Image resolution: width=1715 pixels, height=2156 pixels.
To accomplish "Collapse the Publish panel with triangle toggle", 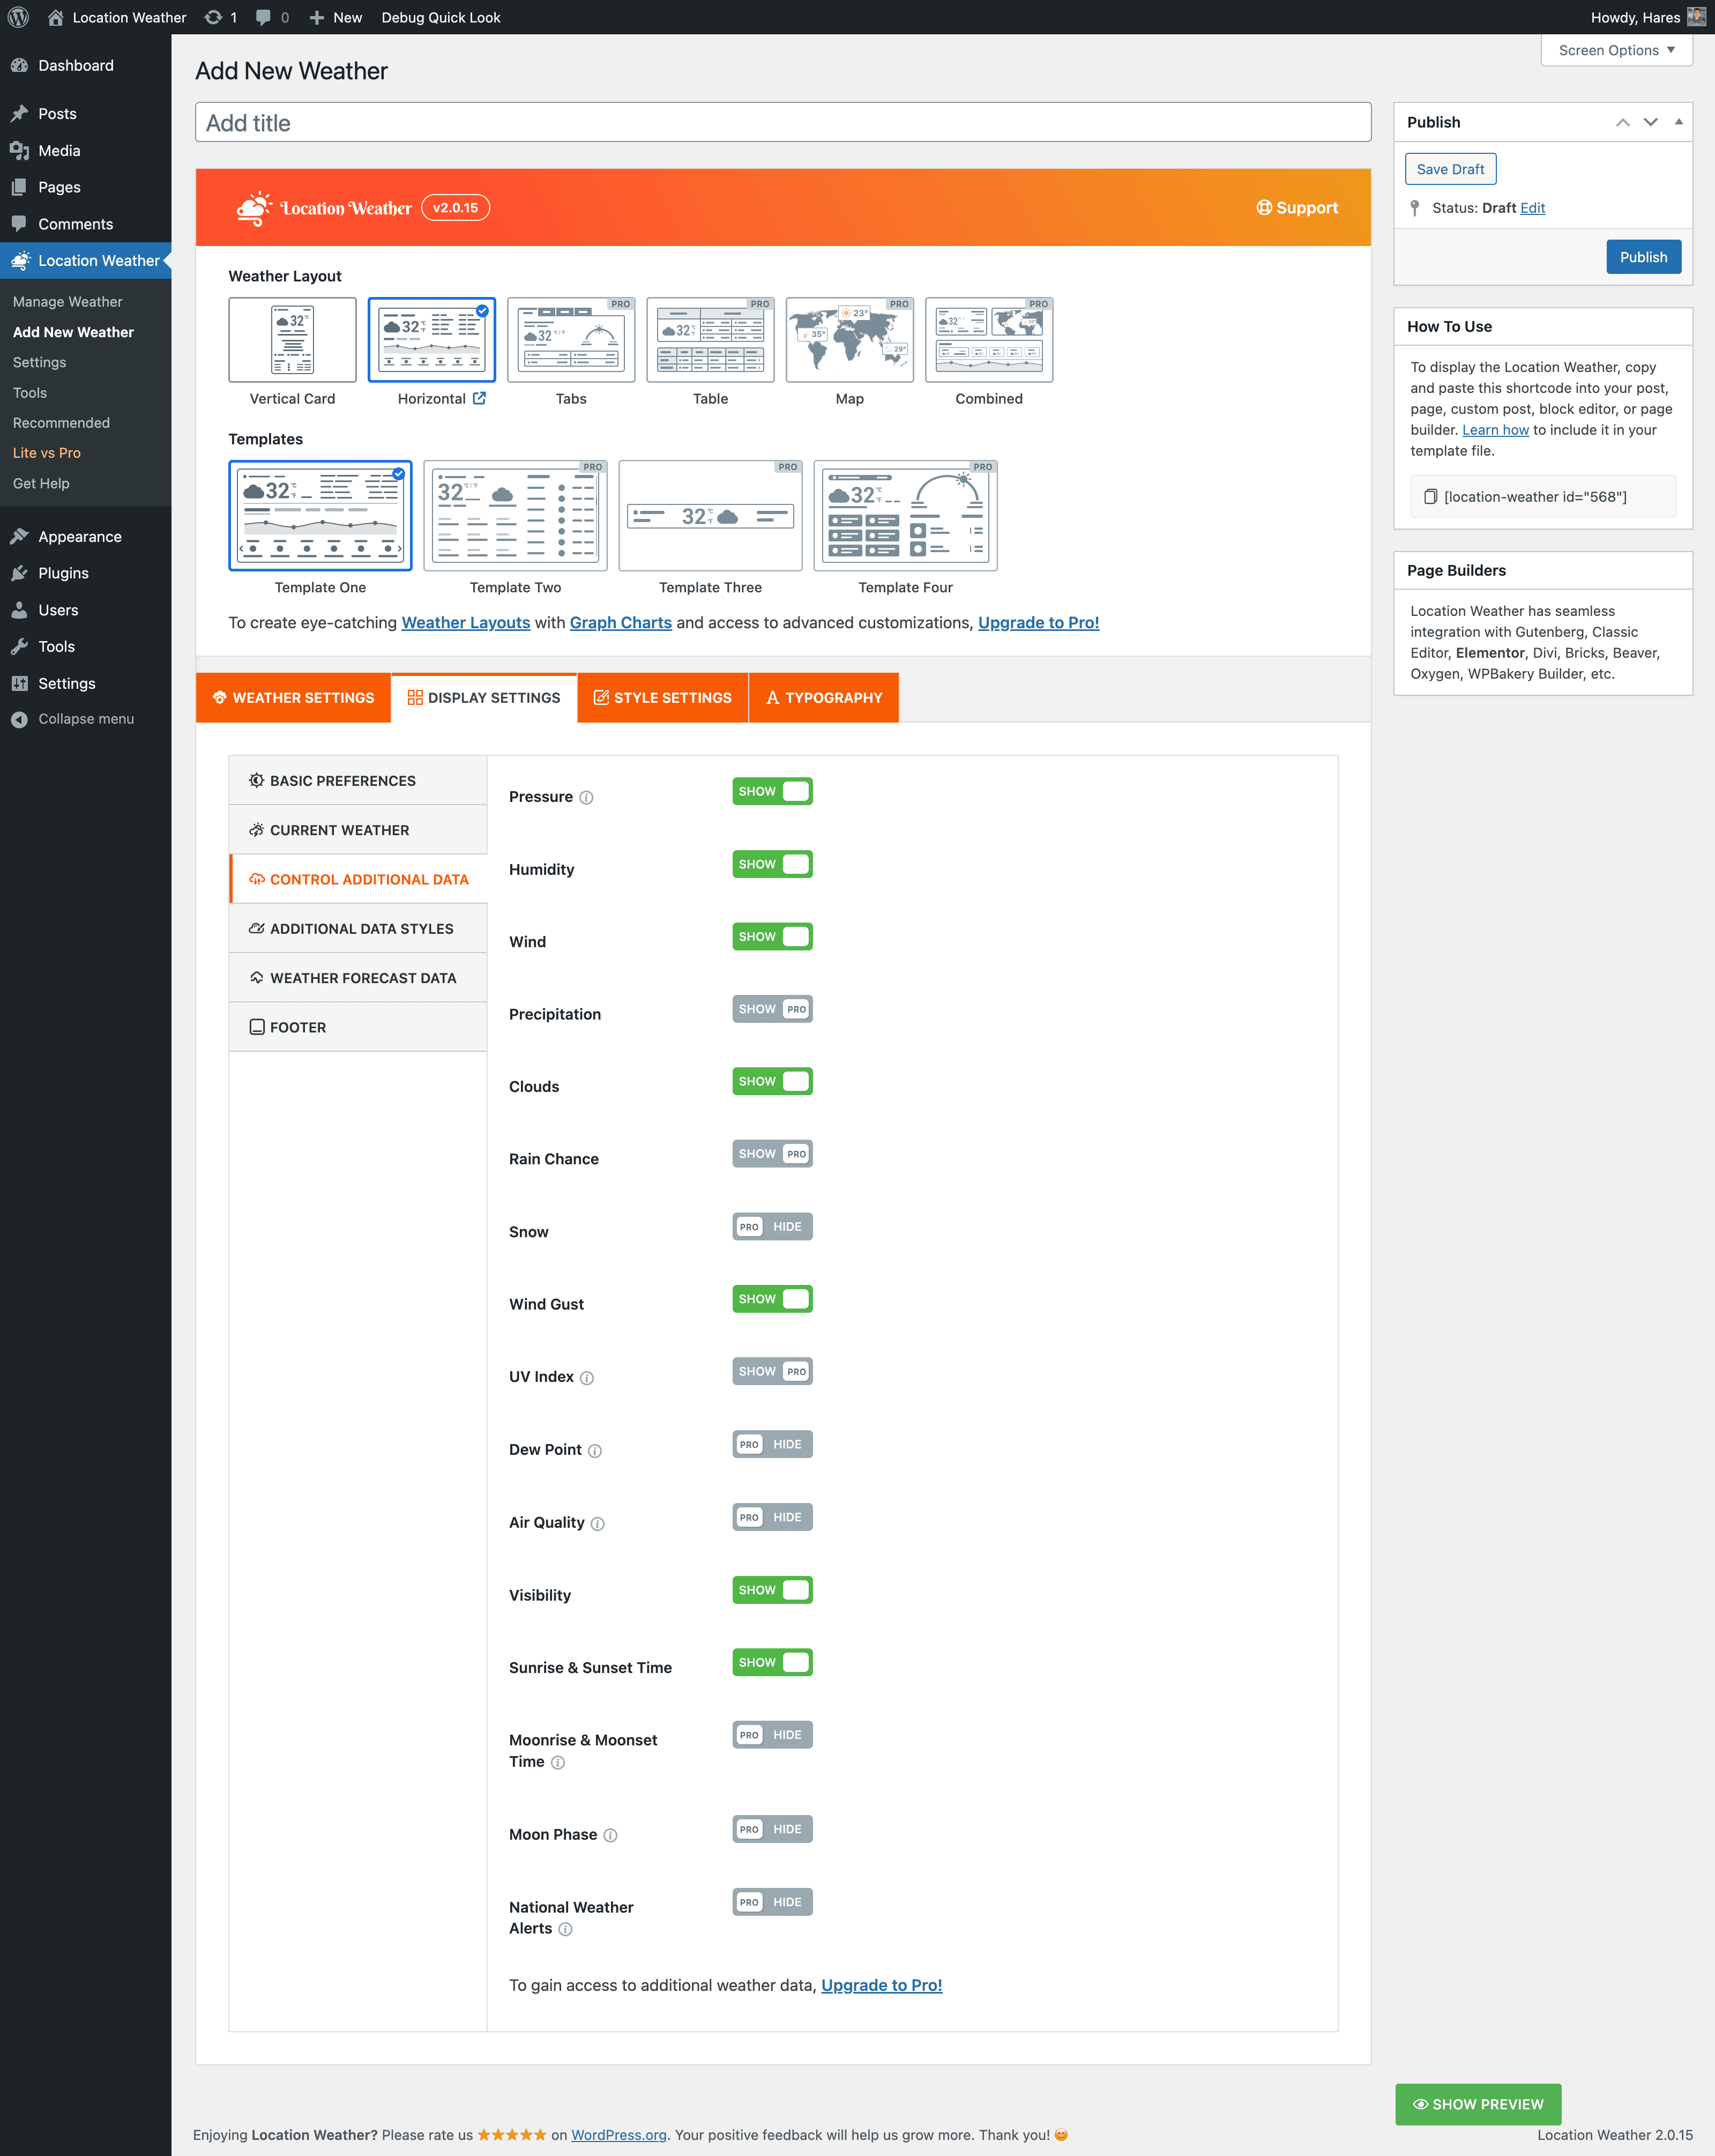I will [x=1679, y=122].
